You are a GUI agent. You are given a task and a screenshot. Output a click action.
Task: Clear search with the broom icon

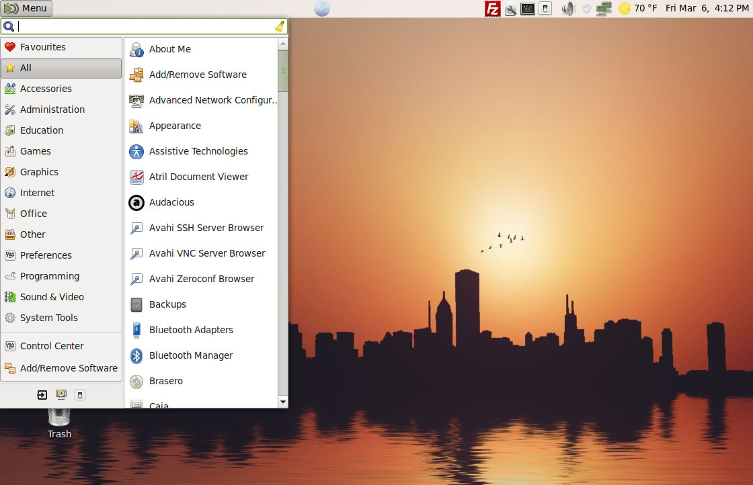click(x=280, y=27)
